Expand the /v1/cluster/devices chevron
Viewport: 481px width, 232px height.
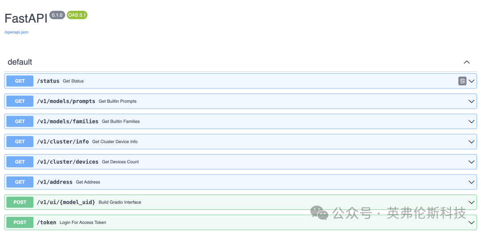point(472,162)
